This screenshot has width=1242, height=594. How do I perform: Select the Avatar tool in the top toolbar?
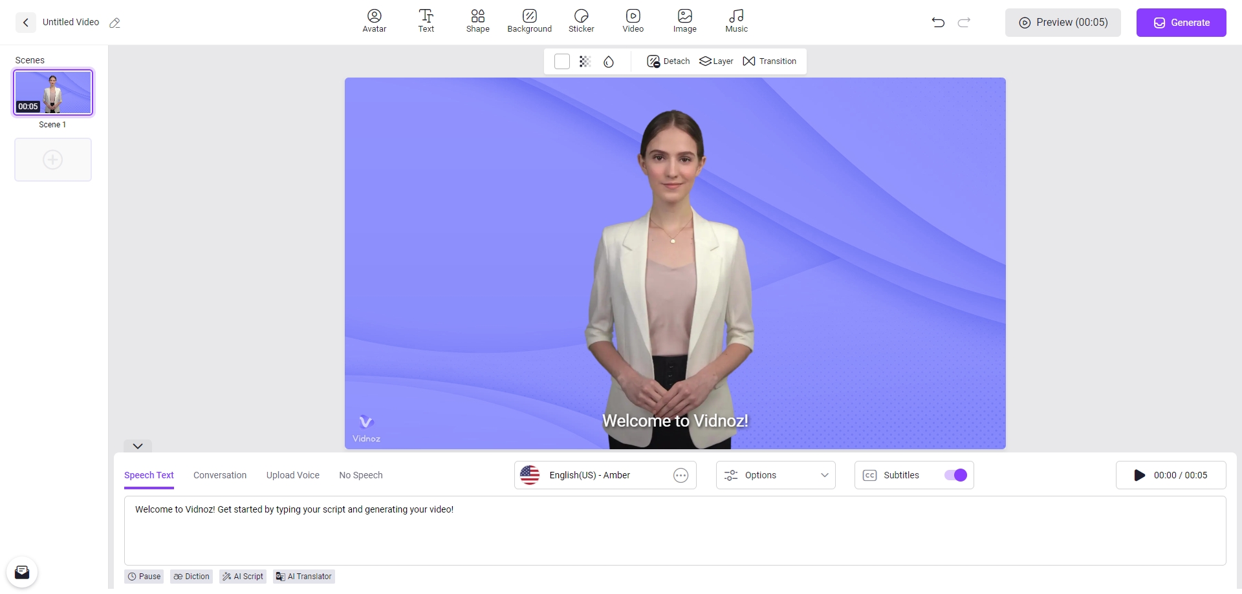374,21
